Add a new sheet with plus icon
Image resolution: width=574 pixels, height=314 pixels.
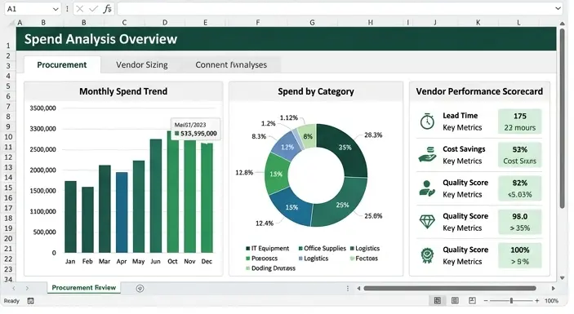[140, 289]
